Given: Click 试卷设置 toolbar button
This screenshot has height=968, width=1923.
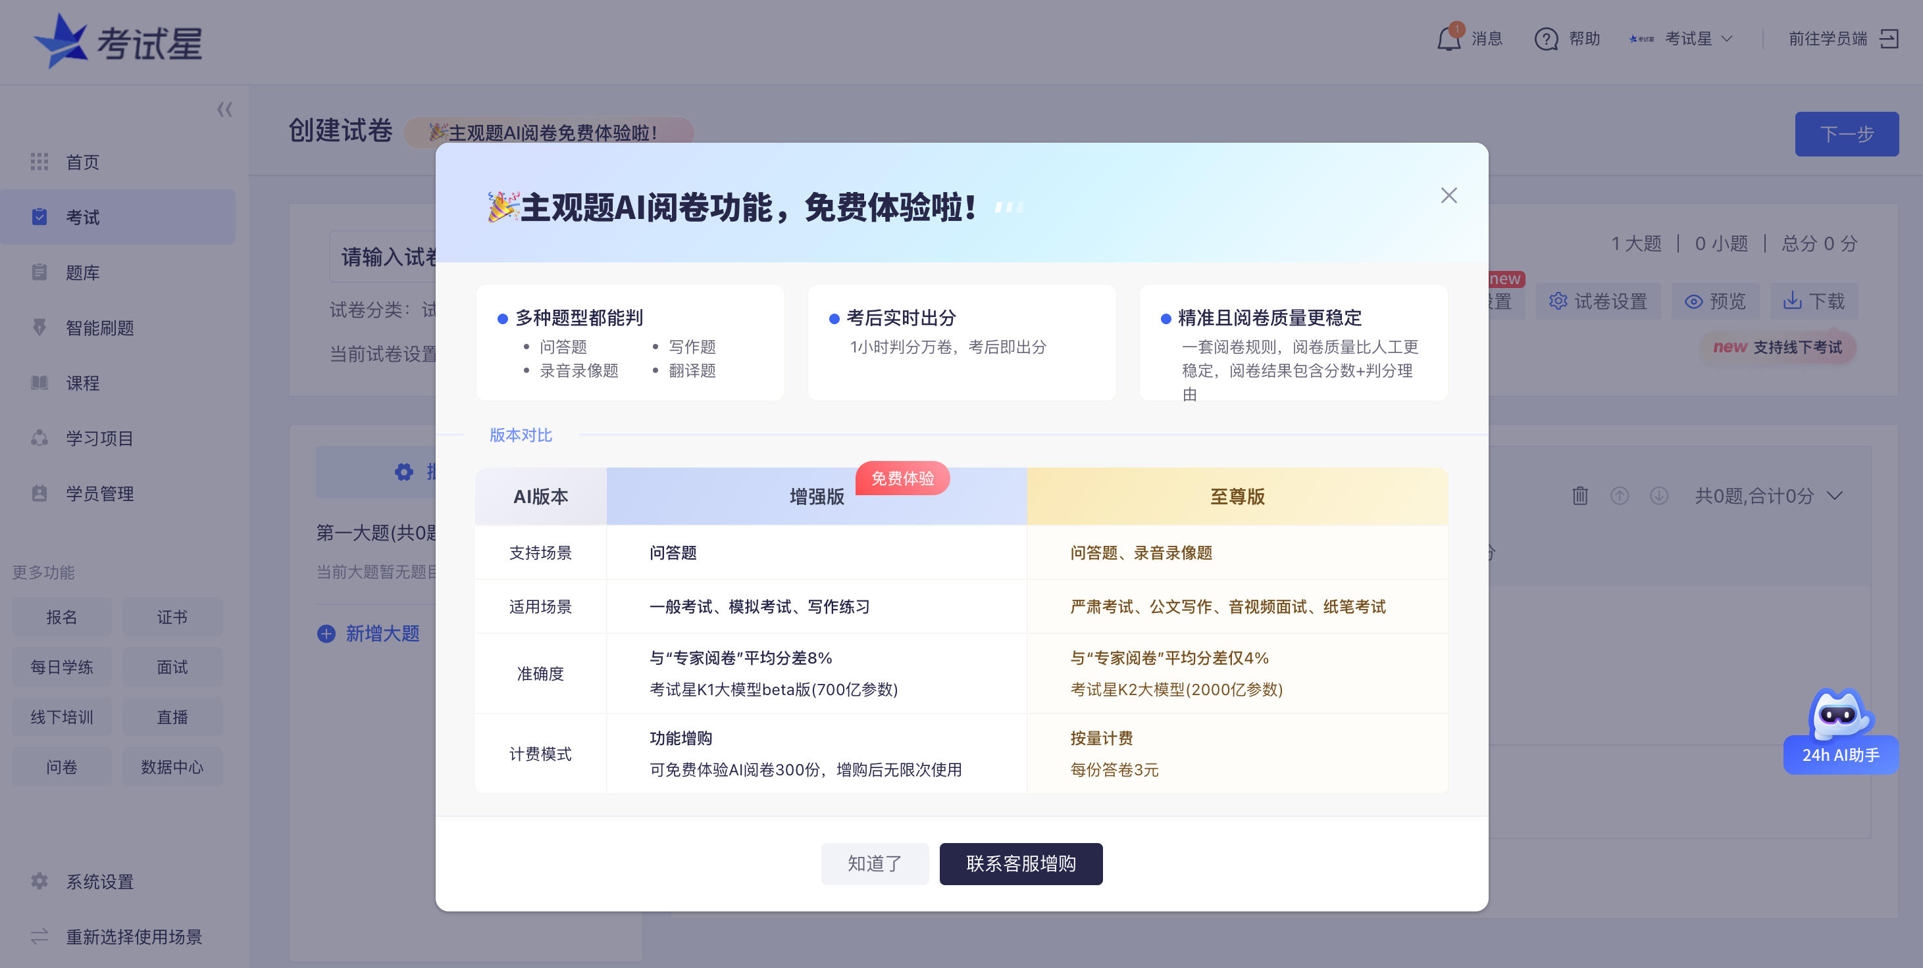Looking at the screenshot, I should (1599, 301).
